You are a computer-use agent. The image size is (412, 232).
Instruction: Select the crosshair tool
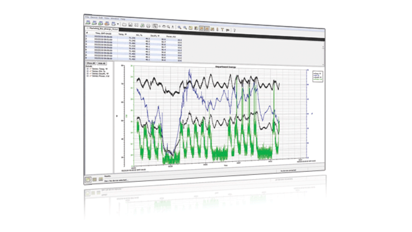pos(160,26)
